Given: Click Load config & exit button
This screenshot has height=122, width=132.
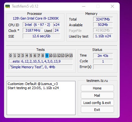Looking at the screenshot, I should 97,103.
